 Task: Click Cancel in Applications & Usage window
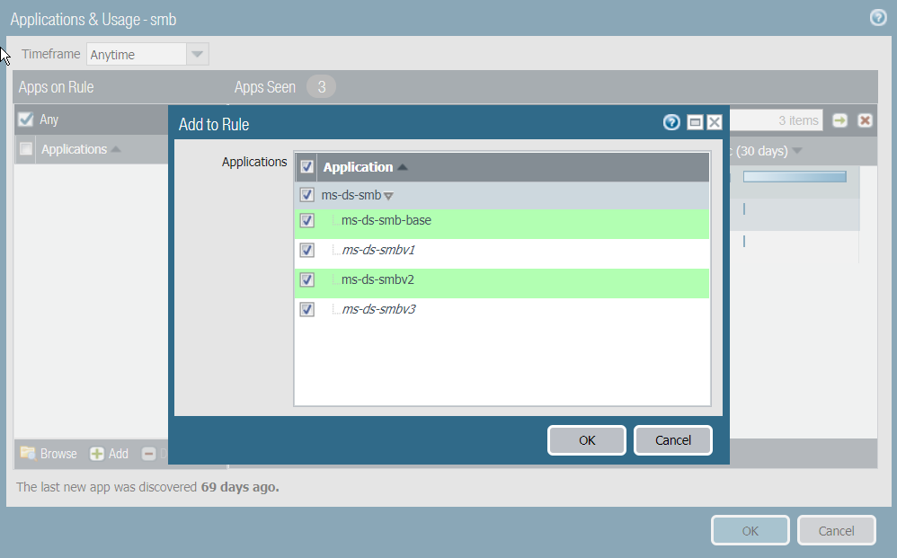(837, 530)
